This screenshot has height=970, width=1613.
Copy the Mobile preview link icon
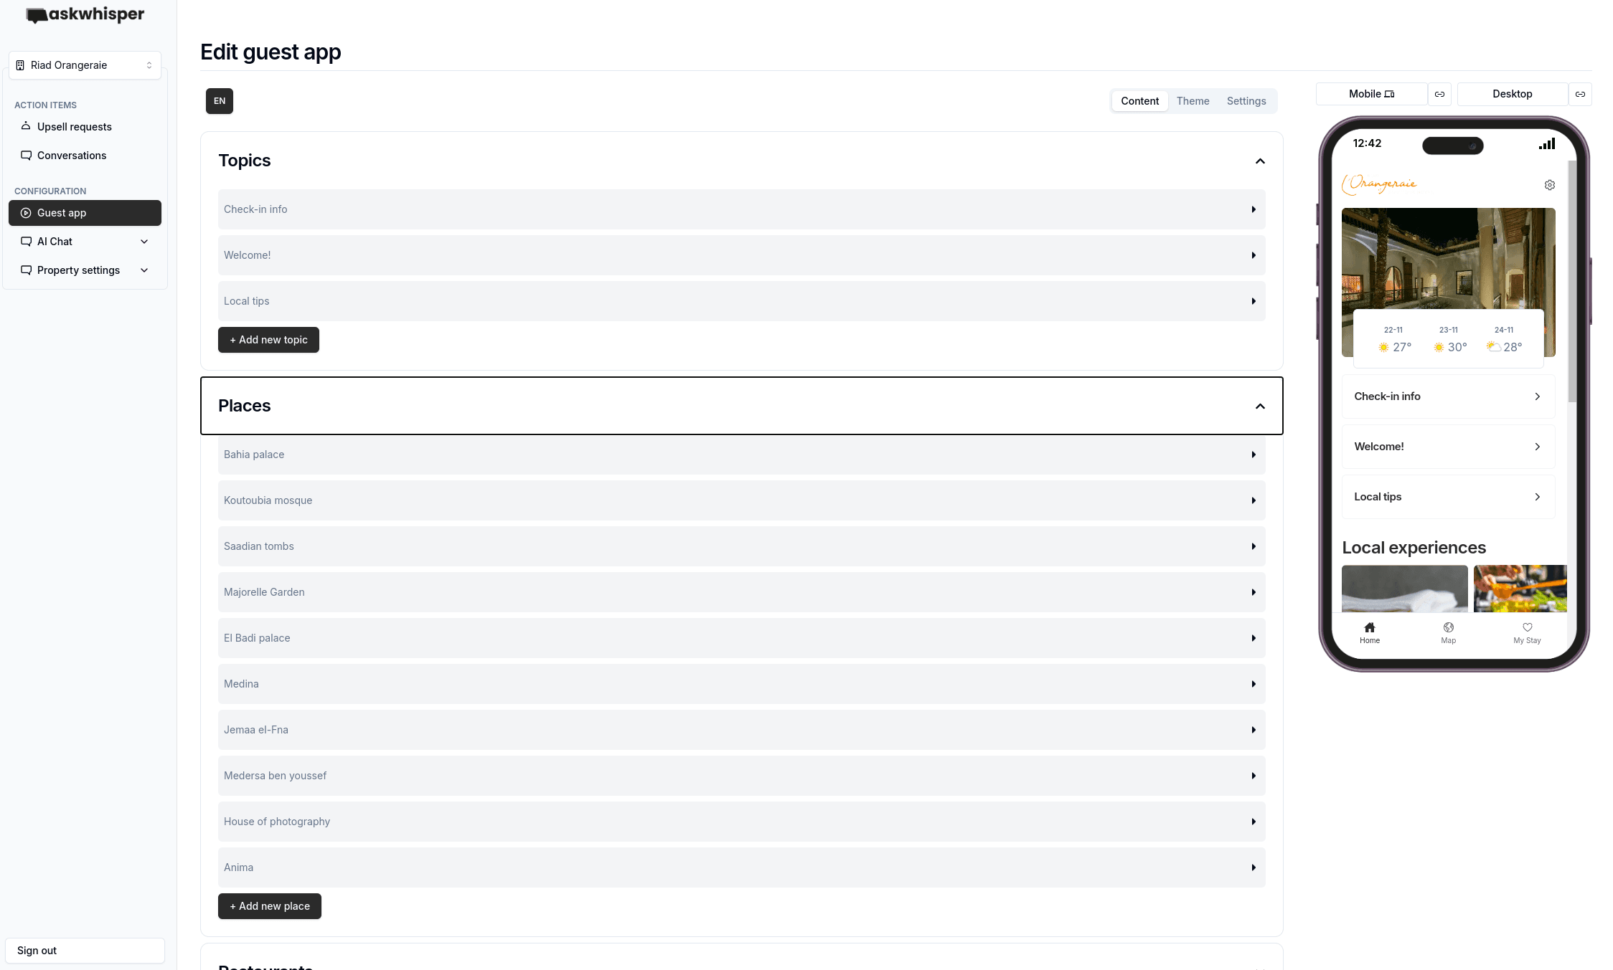pyautogui.click(x=1439, y=94)
